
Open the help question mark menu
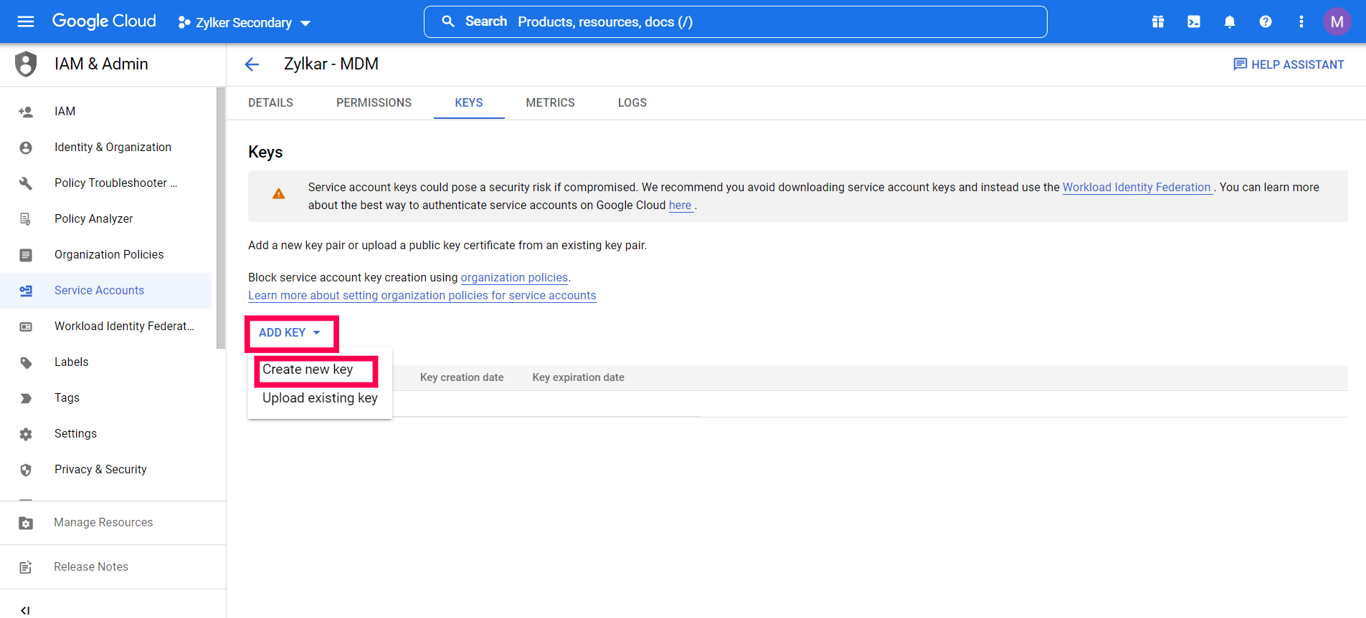tap(1266, 21)
